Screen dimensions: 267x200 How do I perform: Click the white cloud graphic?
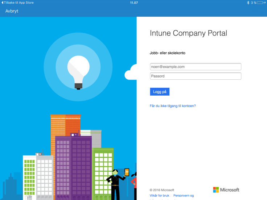[x=131, y=73]
